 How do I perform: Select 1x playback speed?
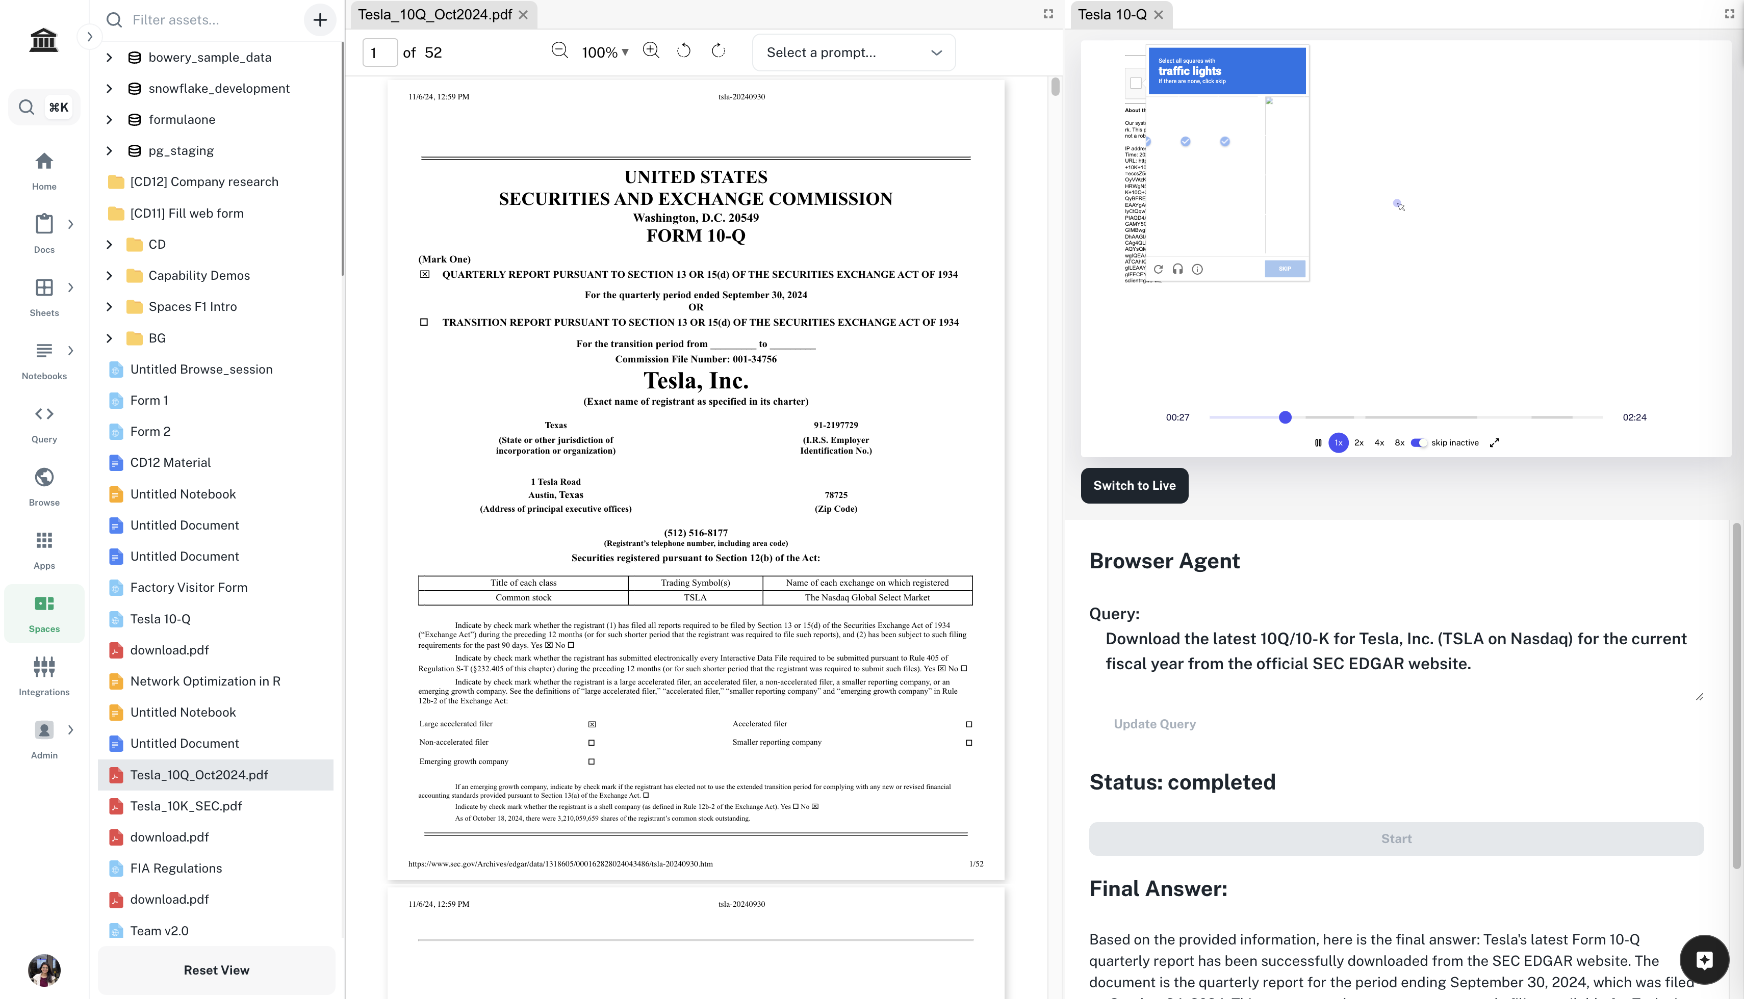pos(1339,442)
